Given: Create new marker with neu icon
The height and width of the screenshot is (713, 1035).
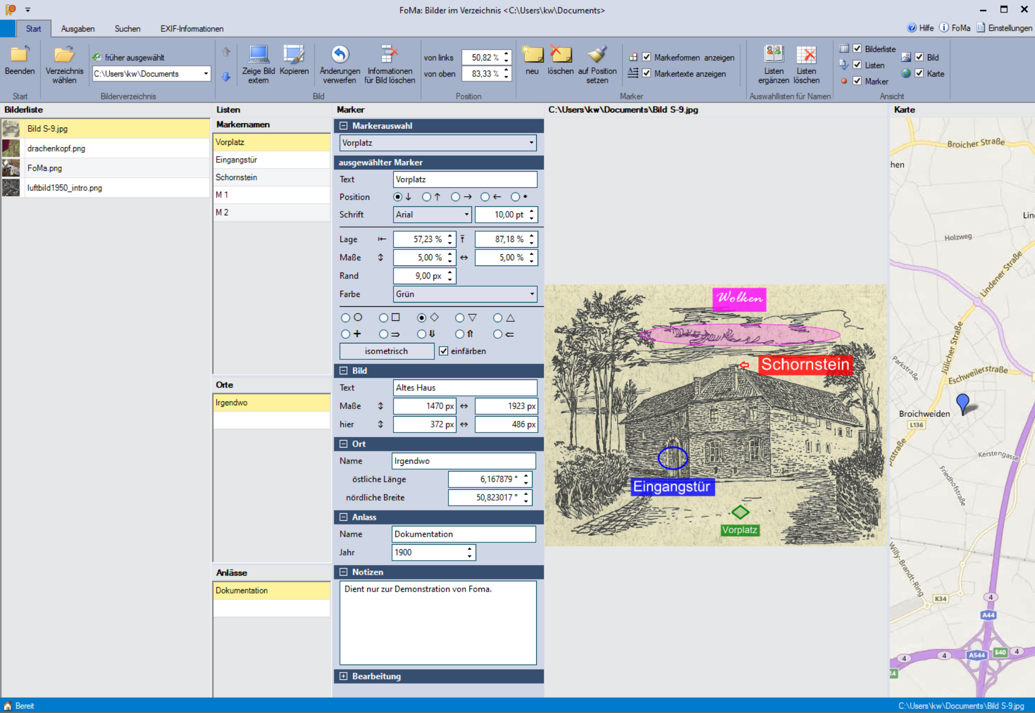Looking at the screenshot, I should point(532,55).
